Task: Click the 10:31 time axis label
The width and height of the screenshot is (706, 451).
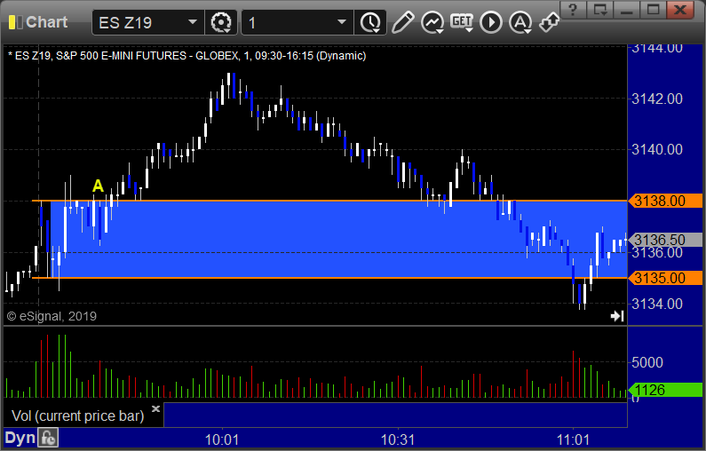Action: click(x=398, y=439)
